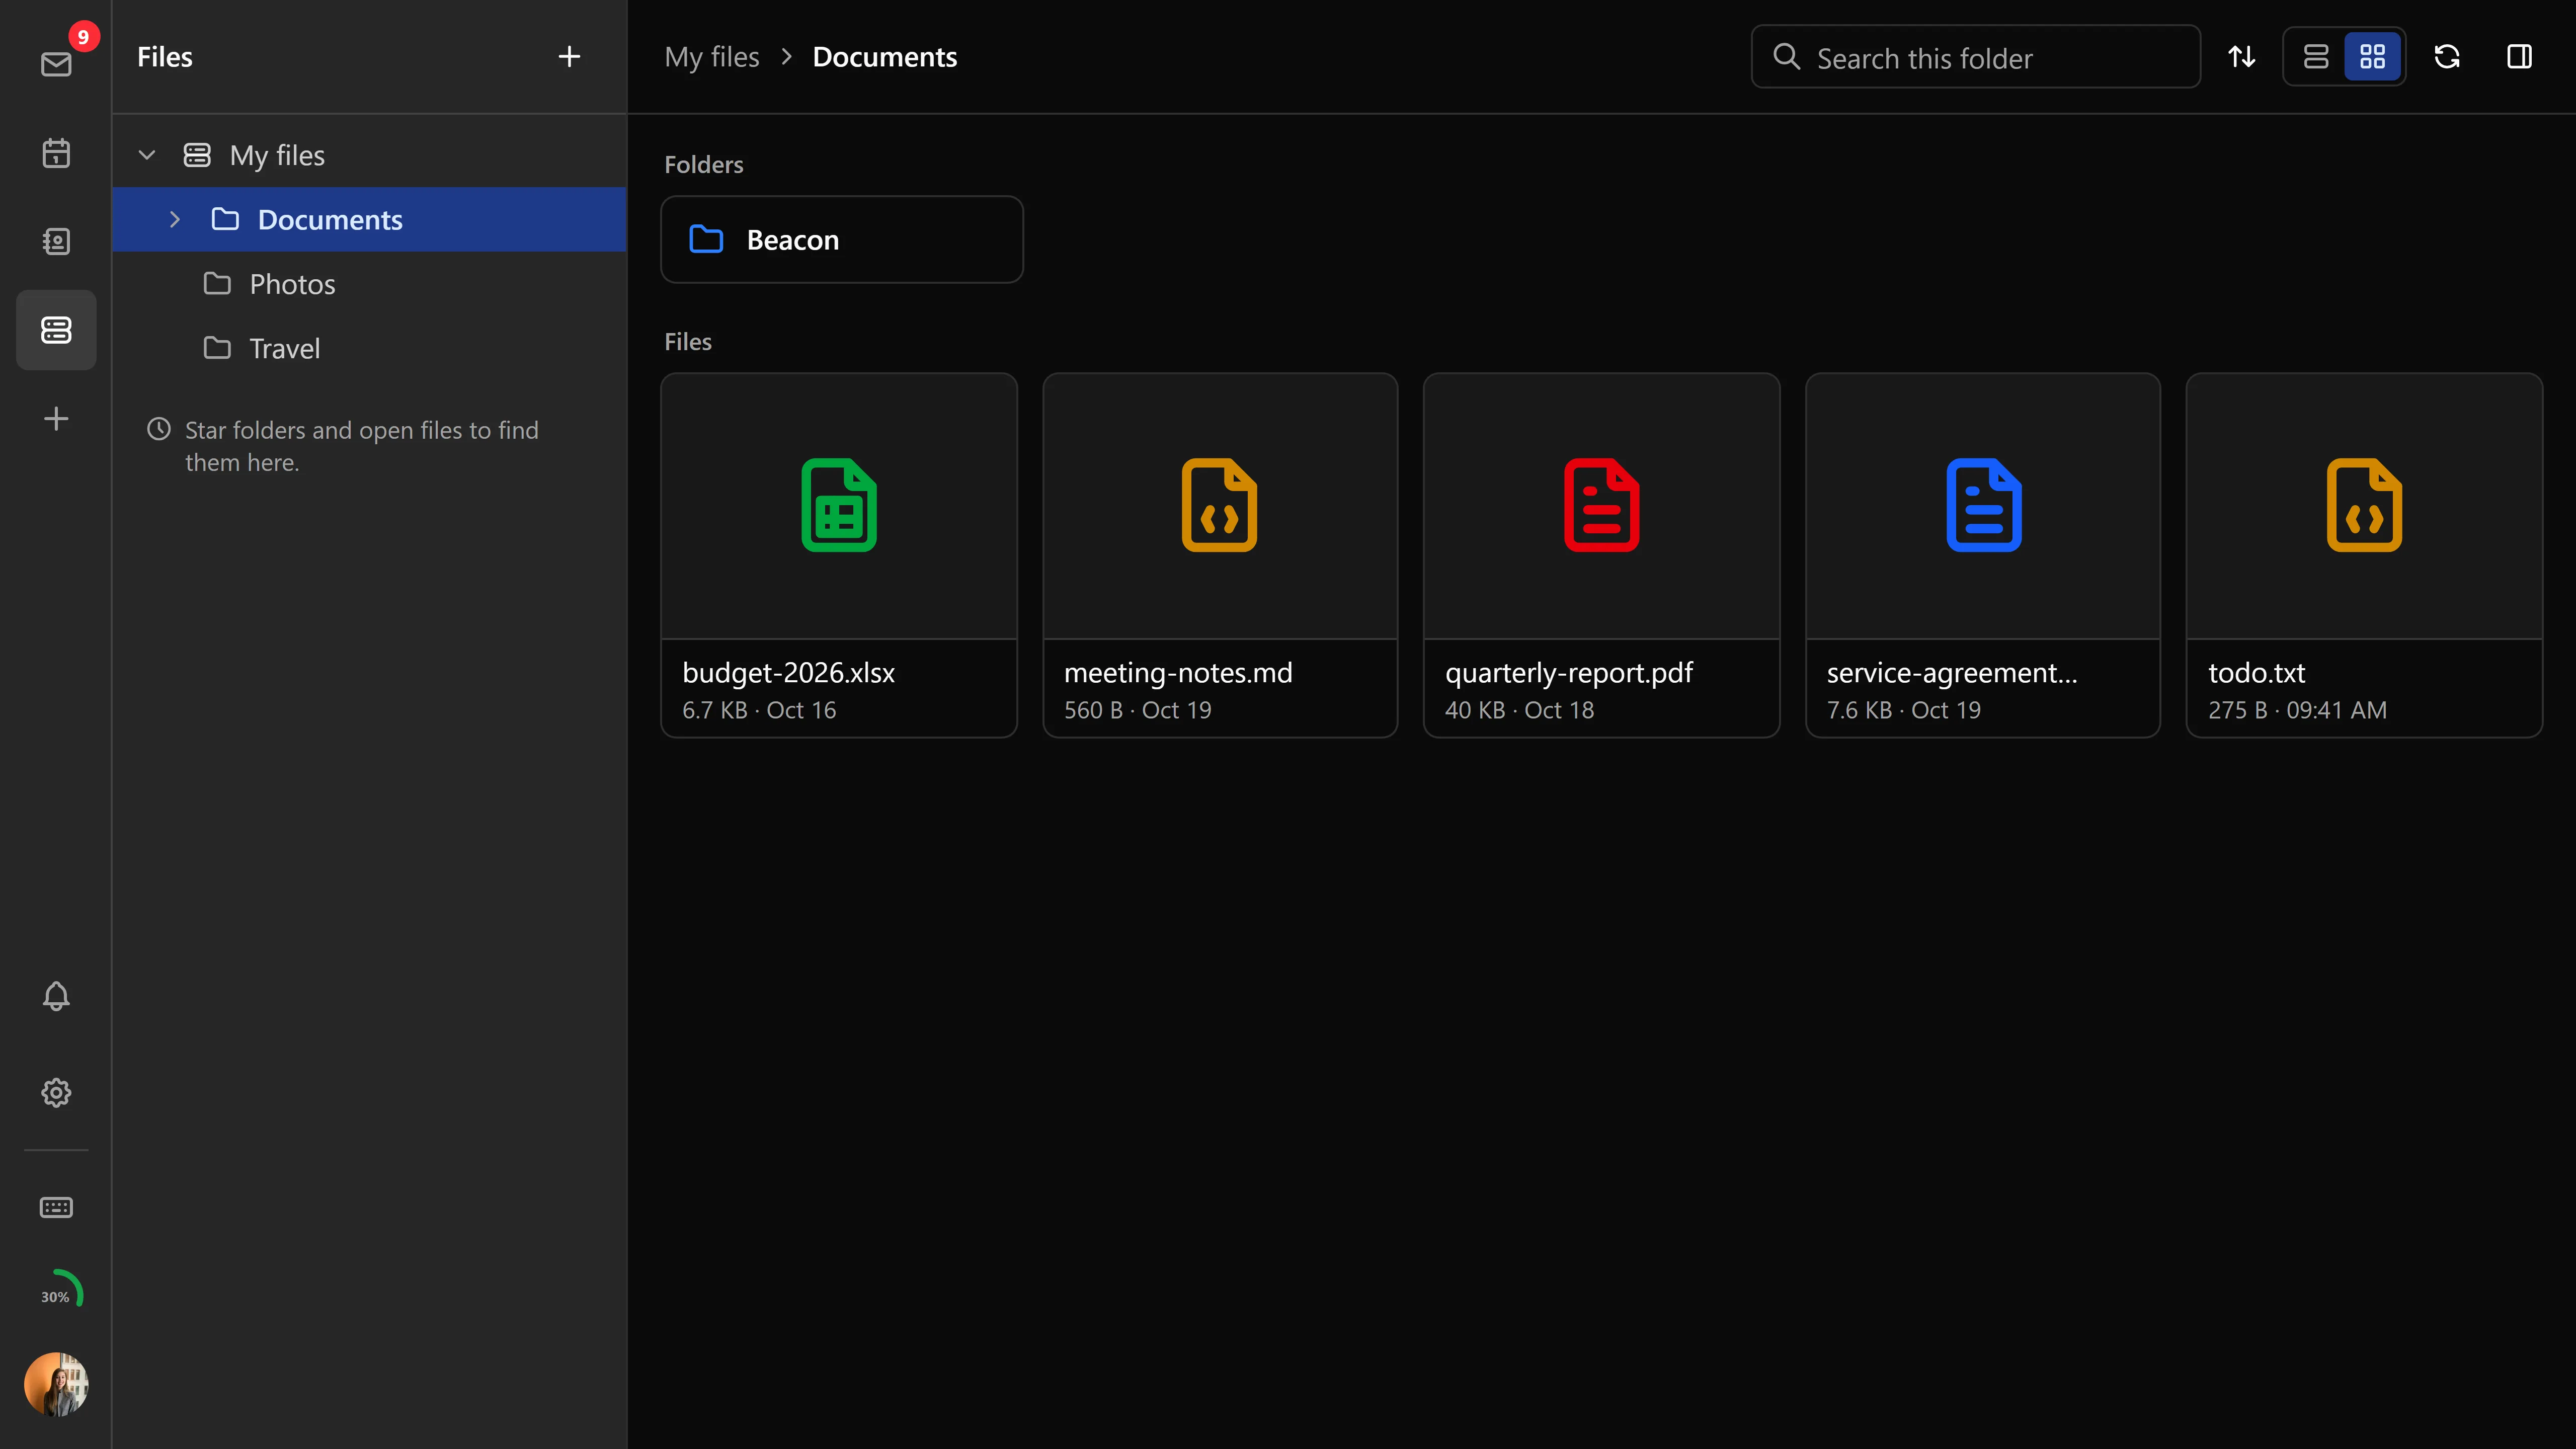The image size is (2576, 1449).
Task: Select quarterly-report.pdf file icon
Action: pyautogui.click(x=1602, y=505)
